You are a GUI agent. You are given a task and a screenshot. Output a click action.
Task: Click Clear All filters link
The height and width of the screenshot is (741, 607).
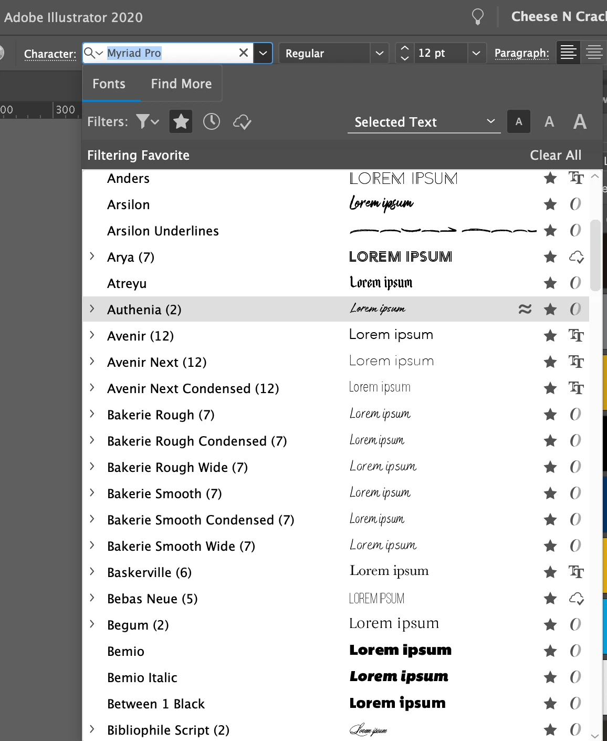pos(556,156)
